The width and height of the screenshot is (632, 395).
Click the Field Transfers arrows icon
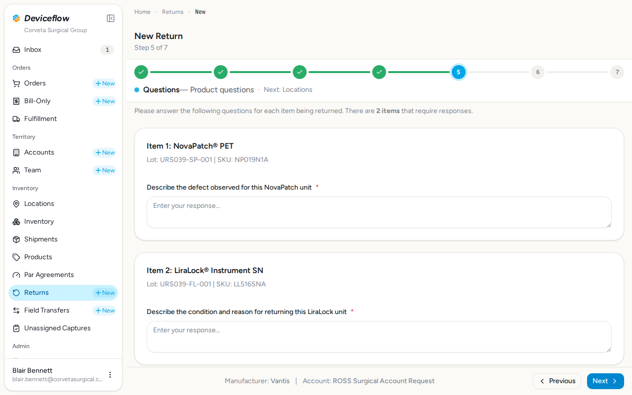click(16, 311)
